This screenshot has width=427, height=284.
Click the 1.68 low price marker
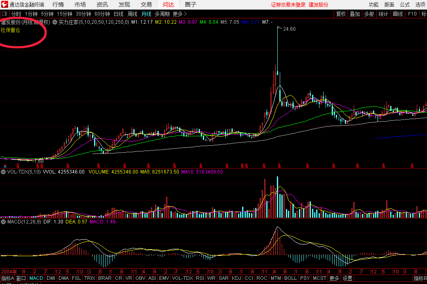[38, 161]
